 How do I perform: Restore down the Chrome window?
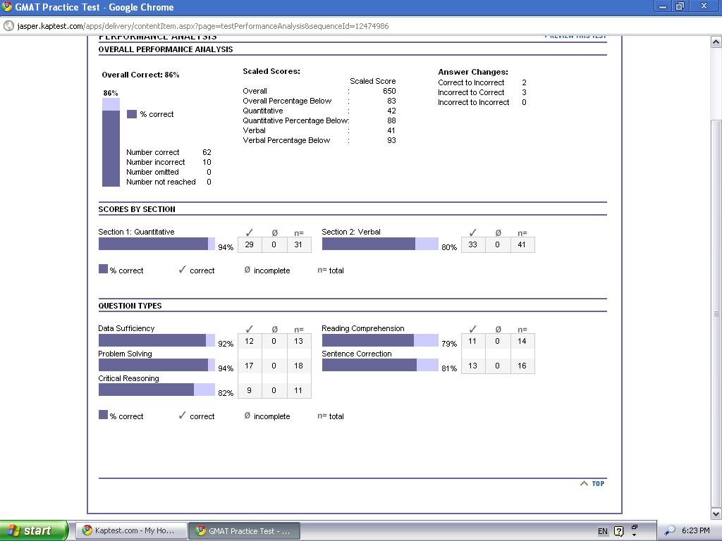coord(680,6)
